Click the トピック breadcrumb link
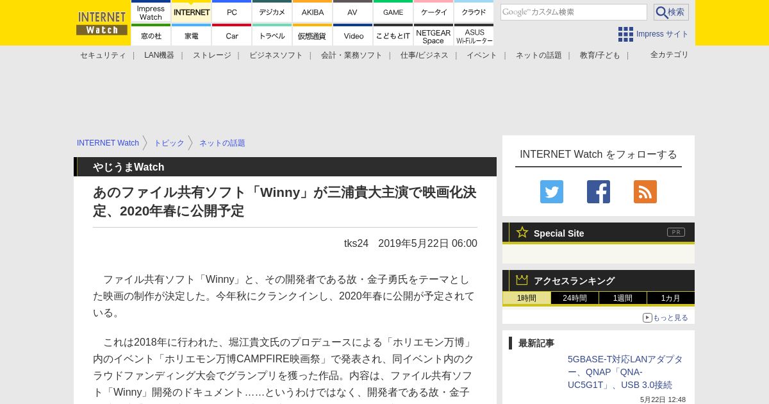 click(x=169, y=143)
